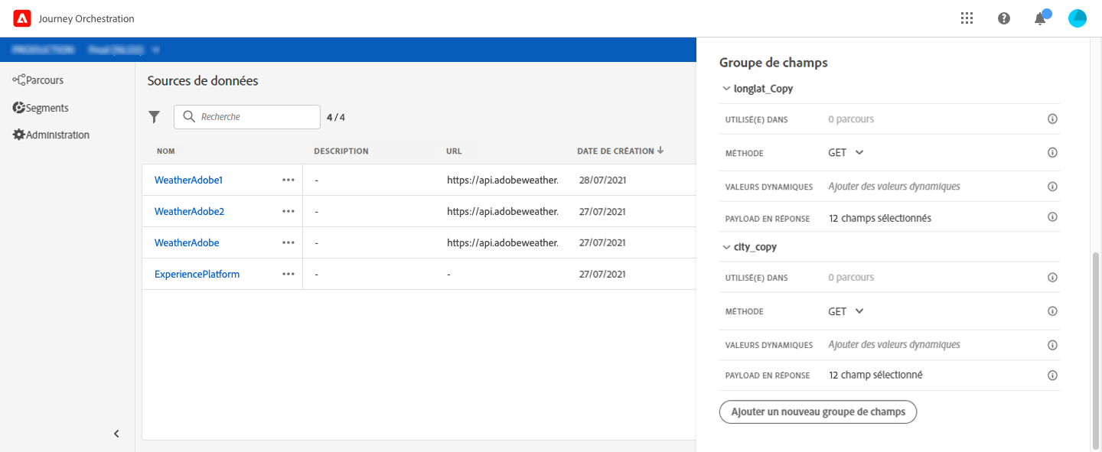Click info icon for longlat_Copy Méthode
The width and height of the screenshot is (1102, 452).
coord(1052,153)
